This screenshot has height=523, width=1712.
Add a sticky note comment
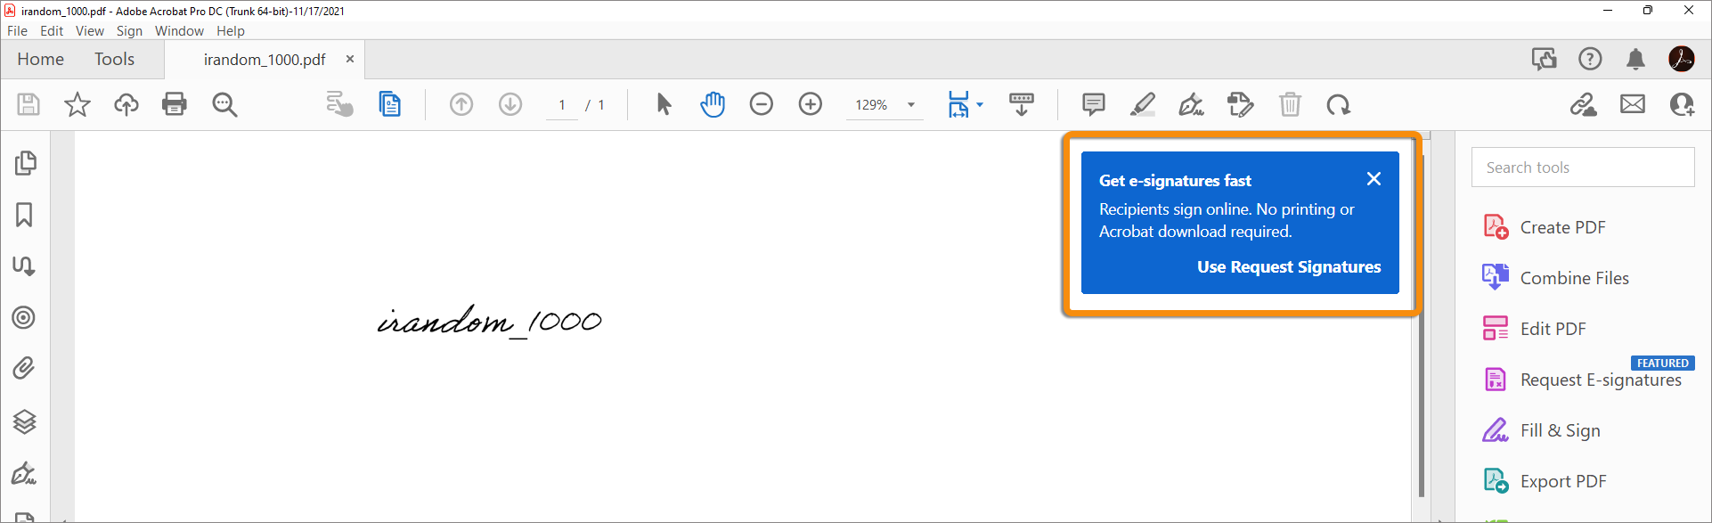(x=1093, y=104)
